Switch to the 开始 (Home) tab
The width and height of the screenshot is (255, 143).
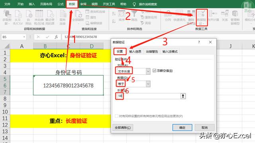[20, 4]
